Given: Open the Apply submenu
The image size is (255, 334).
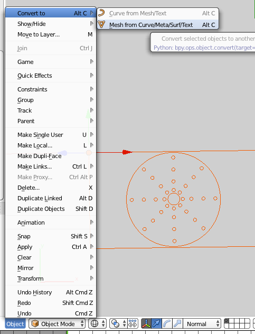Looking at the screenshot, I should click(x=51, y=247).
